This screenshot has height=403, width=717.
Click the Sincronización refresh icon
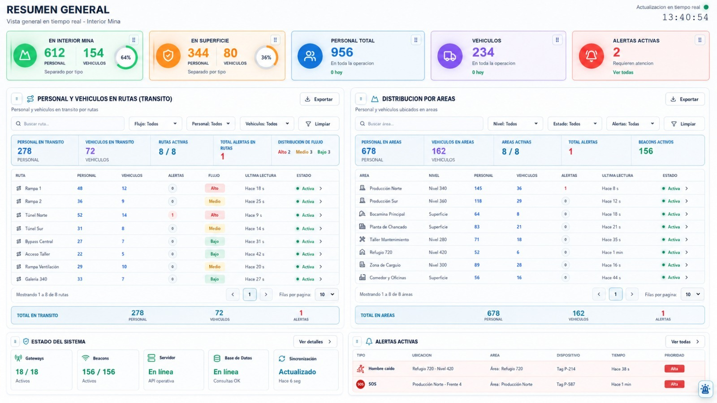pyautogui.click(x=282, y=359)
